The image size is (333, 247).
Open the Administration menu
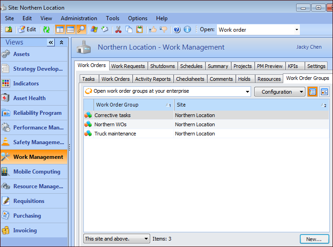[79, 18]
